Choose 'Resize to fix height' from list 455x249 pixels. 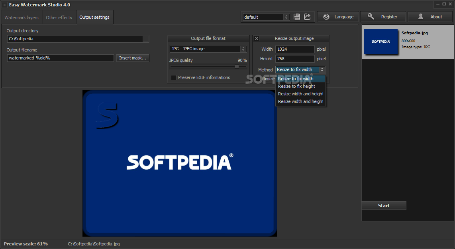pyautogui.click(x=301, y=86)
